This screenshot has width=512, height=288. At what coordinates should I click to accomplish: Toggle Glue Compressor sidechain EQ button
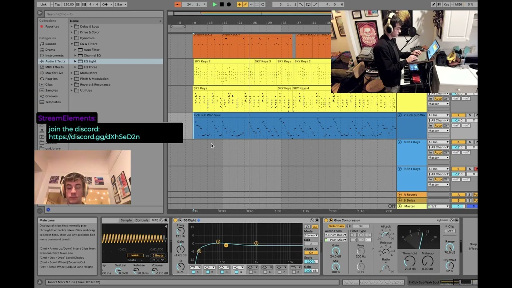pyautogui.click(x=360, y=226)
